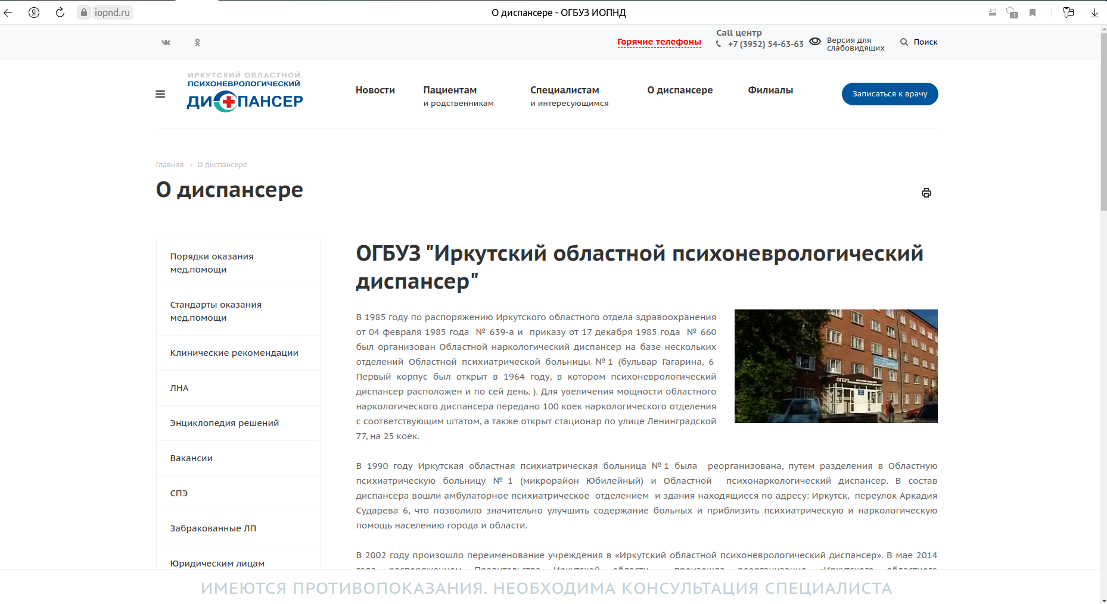1107x604 pixels.
Task: Open the СПЭ sidebar item
Action: 238,493
